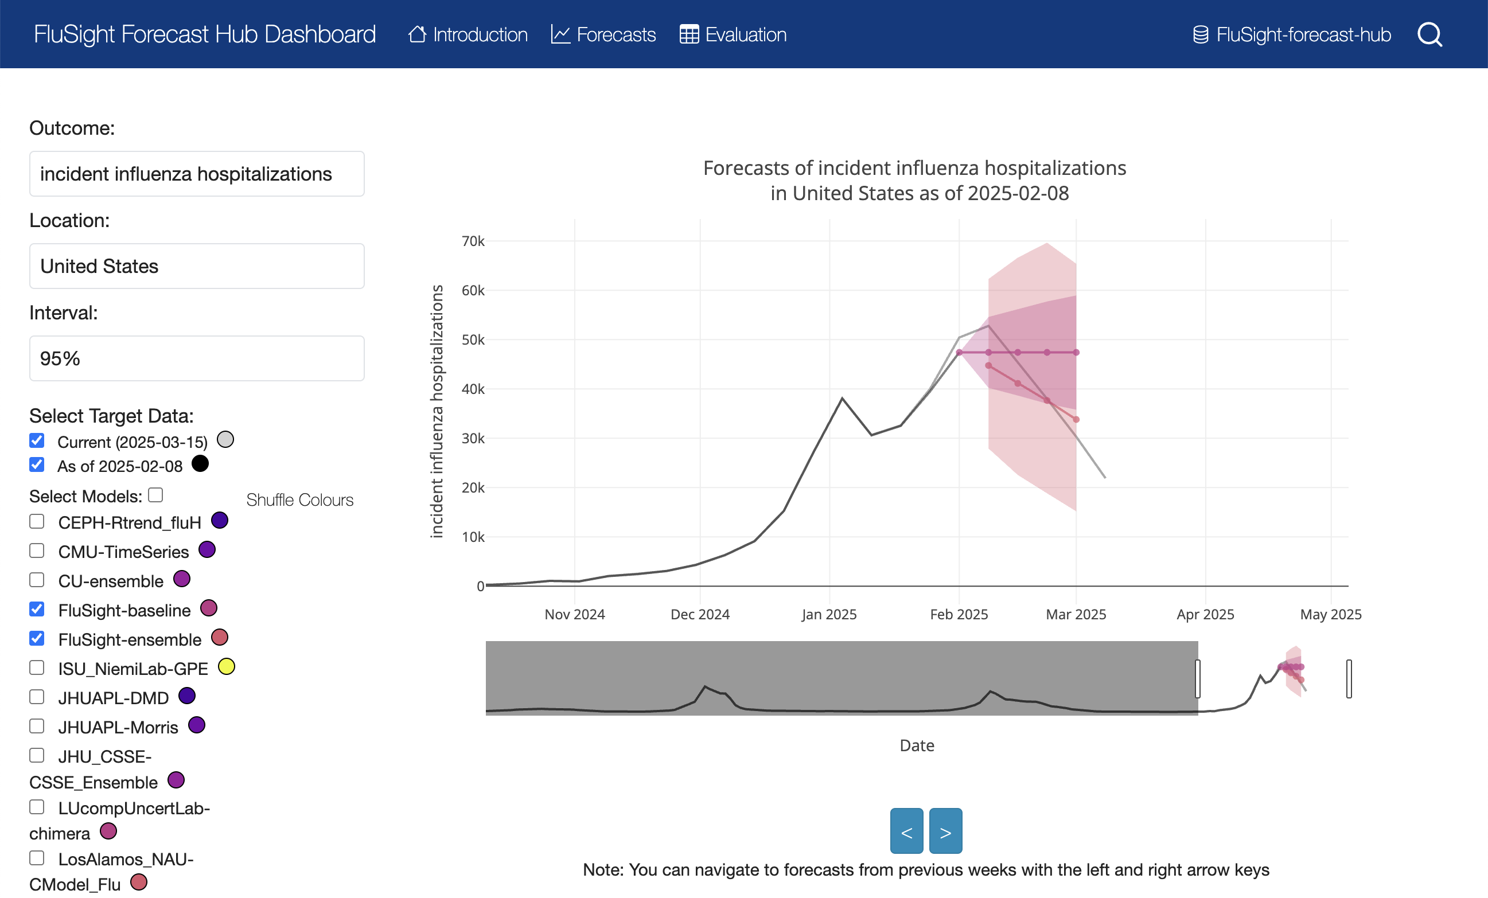
Task: Click the FluSight-baseline colour dot
Action: click(x=208, y=608)
